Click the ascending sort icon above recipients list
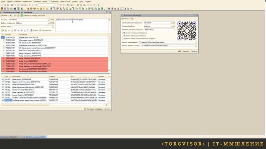This screenshot has width=266, height=149. tap(25, 30)
